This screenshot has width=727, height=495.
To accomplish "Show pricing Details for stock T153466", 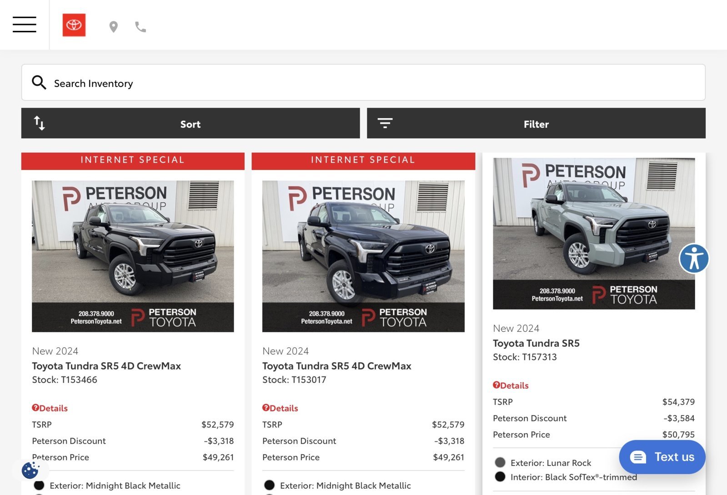I will click(50, 408).
